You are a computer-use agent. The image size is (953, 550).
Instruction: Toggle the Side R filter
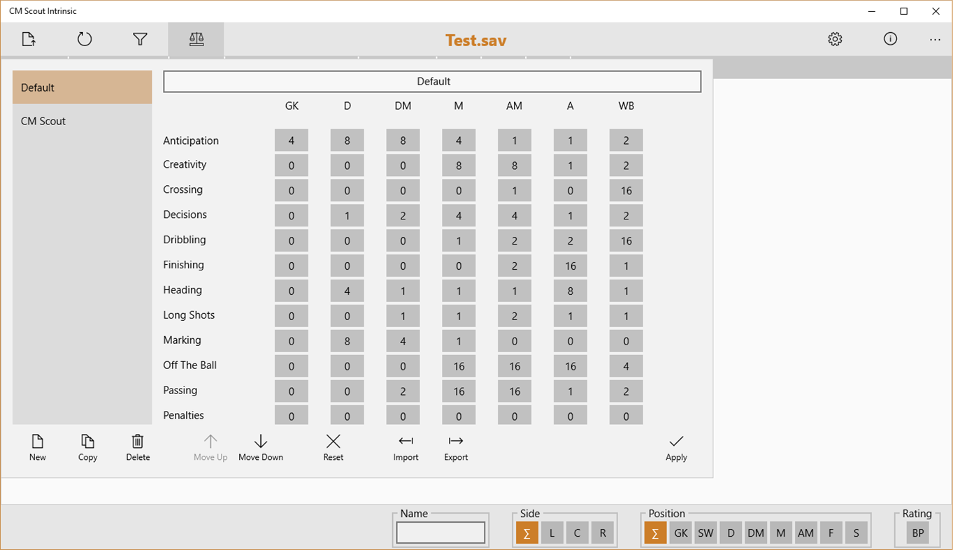click(x=602, y=533)
